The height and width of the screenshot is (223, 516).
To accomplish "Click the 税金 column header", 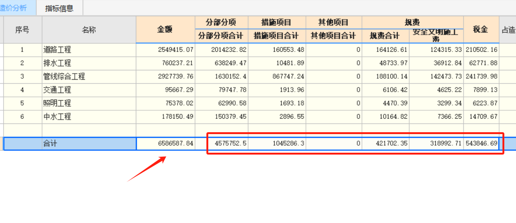I will click(481, 30).
